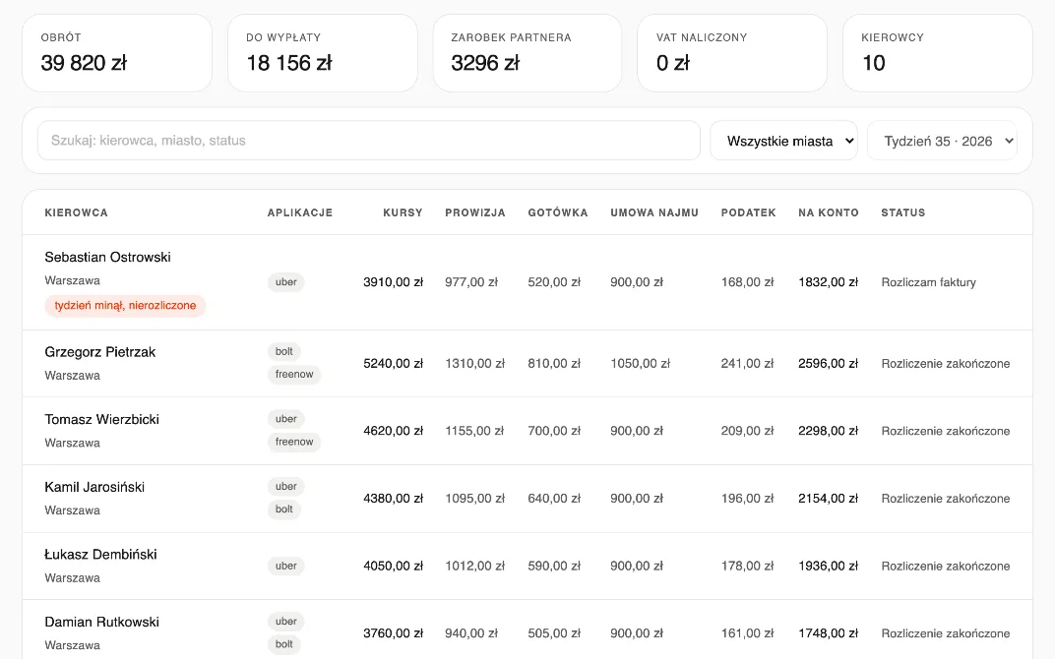
Task: Click the freenow tag in Tomasz Wierzbicki's row
Action: tap(294, 442)
